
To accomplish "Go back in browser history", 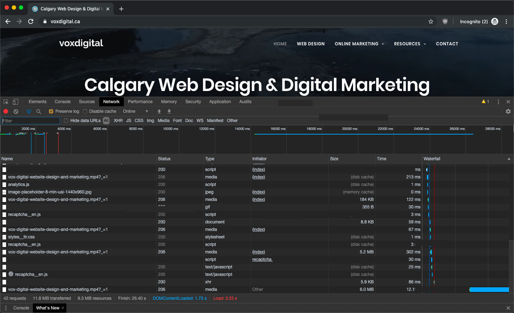I will click(x=8, y=21).
